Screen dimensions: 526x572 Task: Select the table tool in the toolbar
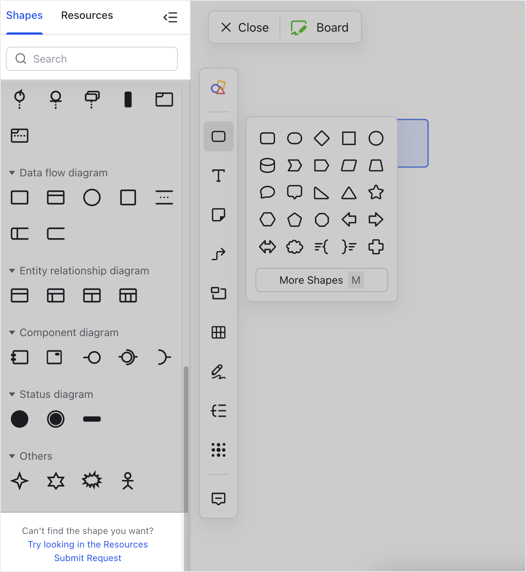point(219,332)
